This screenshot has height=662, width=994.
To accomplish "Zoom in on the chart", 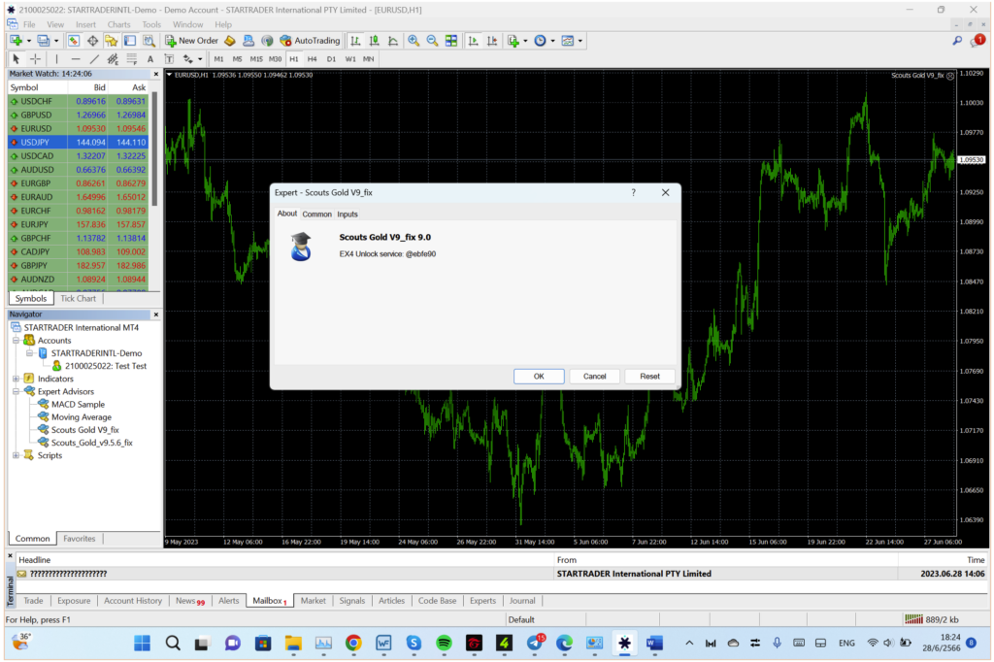I will 414,41.
